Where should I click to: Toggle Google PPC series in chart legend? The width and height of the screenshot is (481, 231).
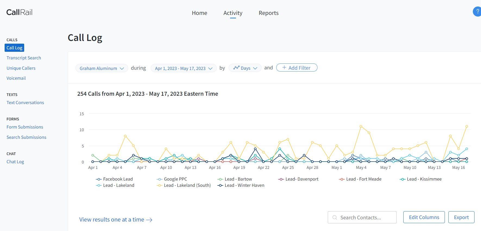(x=172, y=179)
